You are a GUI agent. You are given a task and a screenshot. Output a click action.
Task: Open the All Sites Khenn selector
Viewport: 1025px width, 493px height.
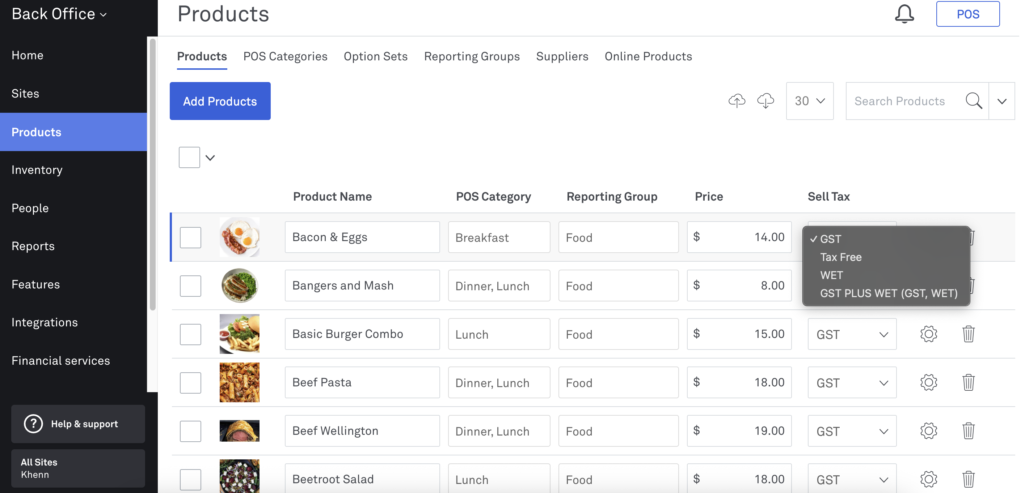tap(78, 468)
